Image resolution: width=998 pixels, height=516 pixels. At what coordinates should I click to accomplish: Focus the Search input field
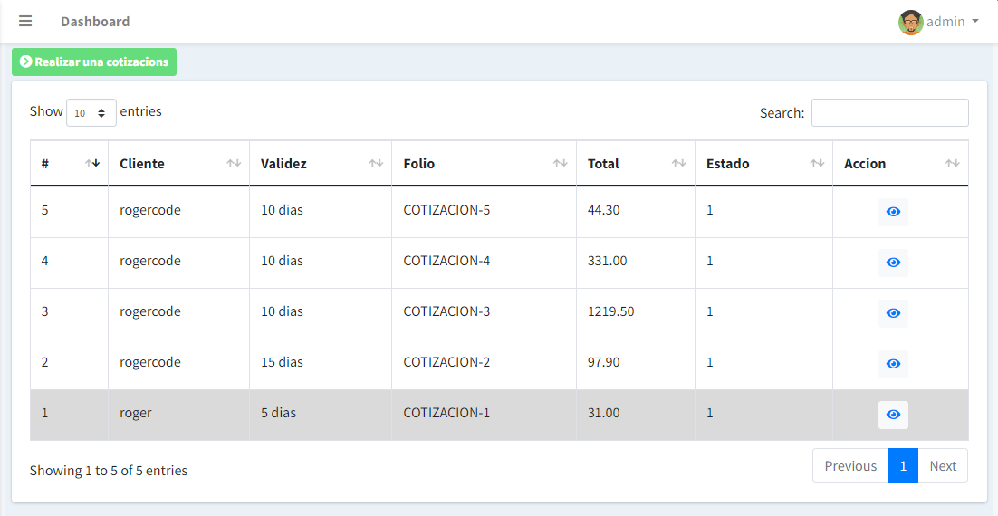click(x=890, y=112)
